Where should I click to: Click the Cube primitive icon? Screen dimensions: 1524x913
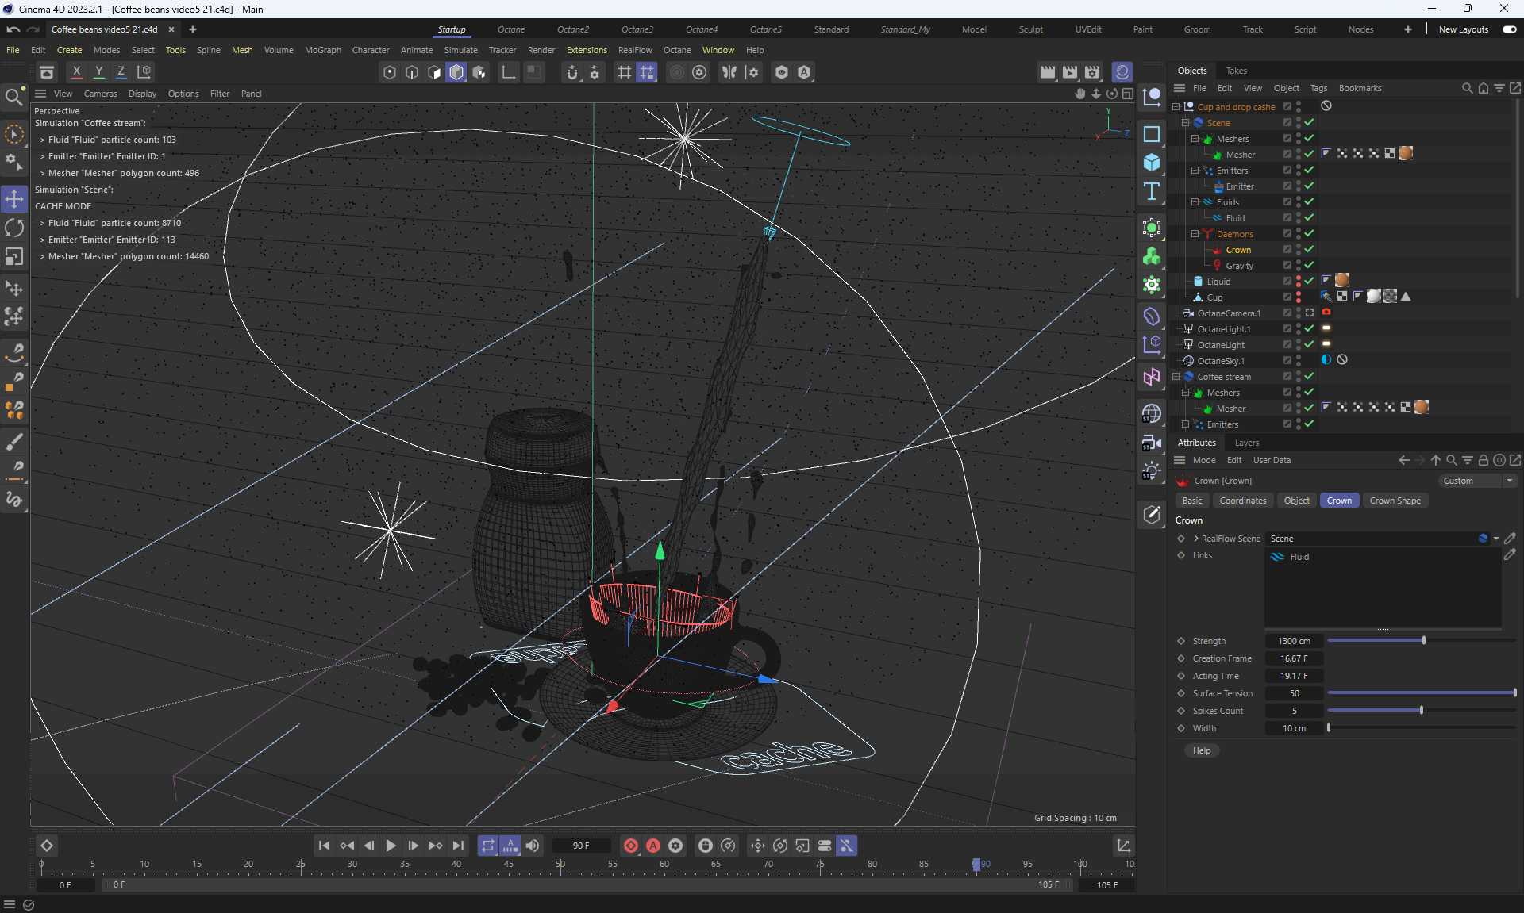(x=1152, y=163)
